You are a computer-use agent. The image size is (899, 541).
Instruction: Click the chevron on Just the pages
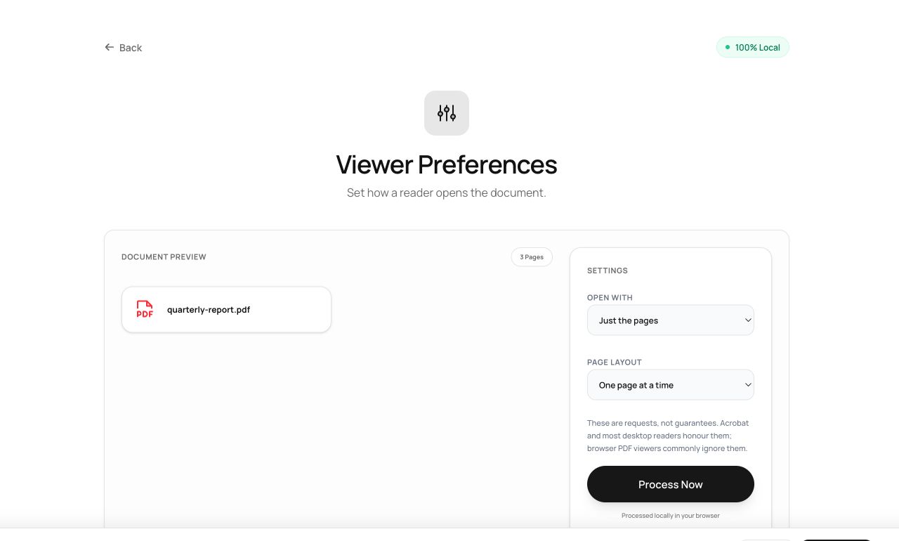pyautogui.click(x=748, y=320)
